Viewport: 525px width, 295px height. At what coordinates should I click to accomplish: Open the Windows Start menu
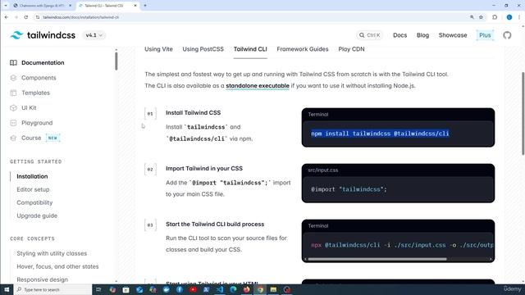click(x=7, y=289)
